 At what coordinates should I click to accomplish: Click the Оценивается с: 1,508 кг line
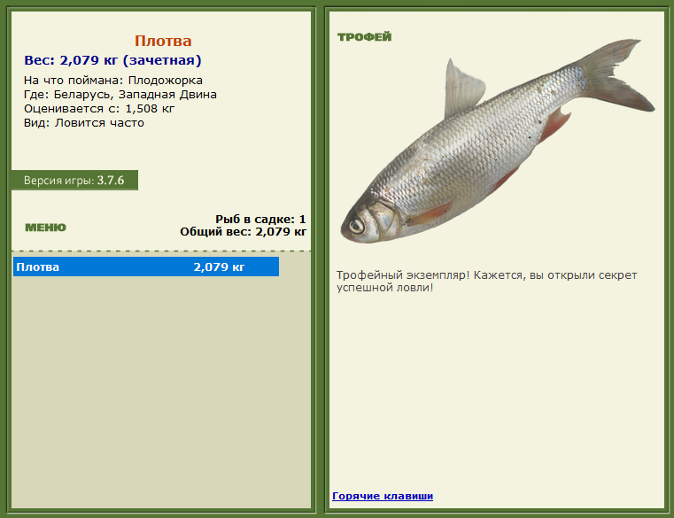(x=99, y=109)
